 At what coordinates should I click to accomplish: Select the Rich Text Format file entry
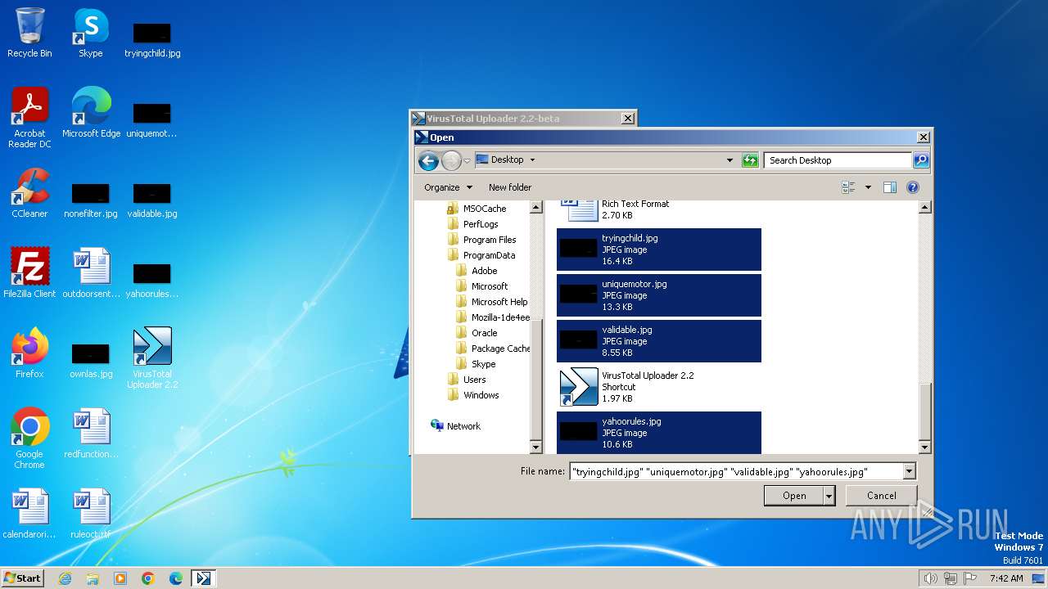(659, 211)
